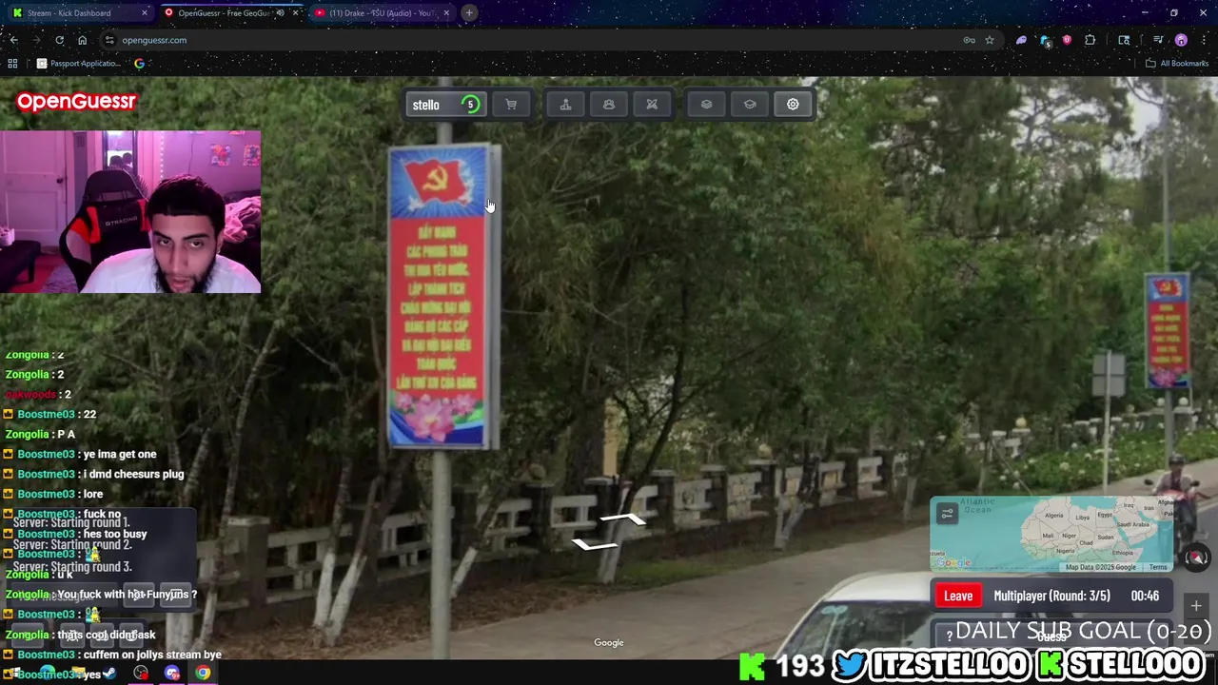The width and height of the screenshot is (1218, 685).
Task: Click the Multiplayer (Round: 3/5) text
Action: click(x=1051, y=596)
